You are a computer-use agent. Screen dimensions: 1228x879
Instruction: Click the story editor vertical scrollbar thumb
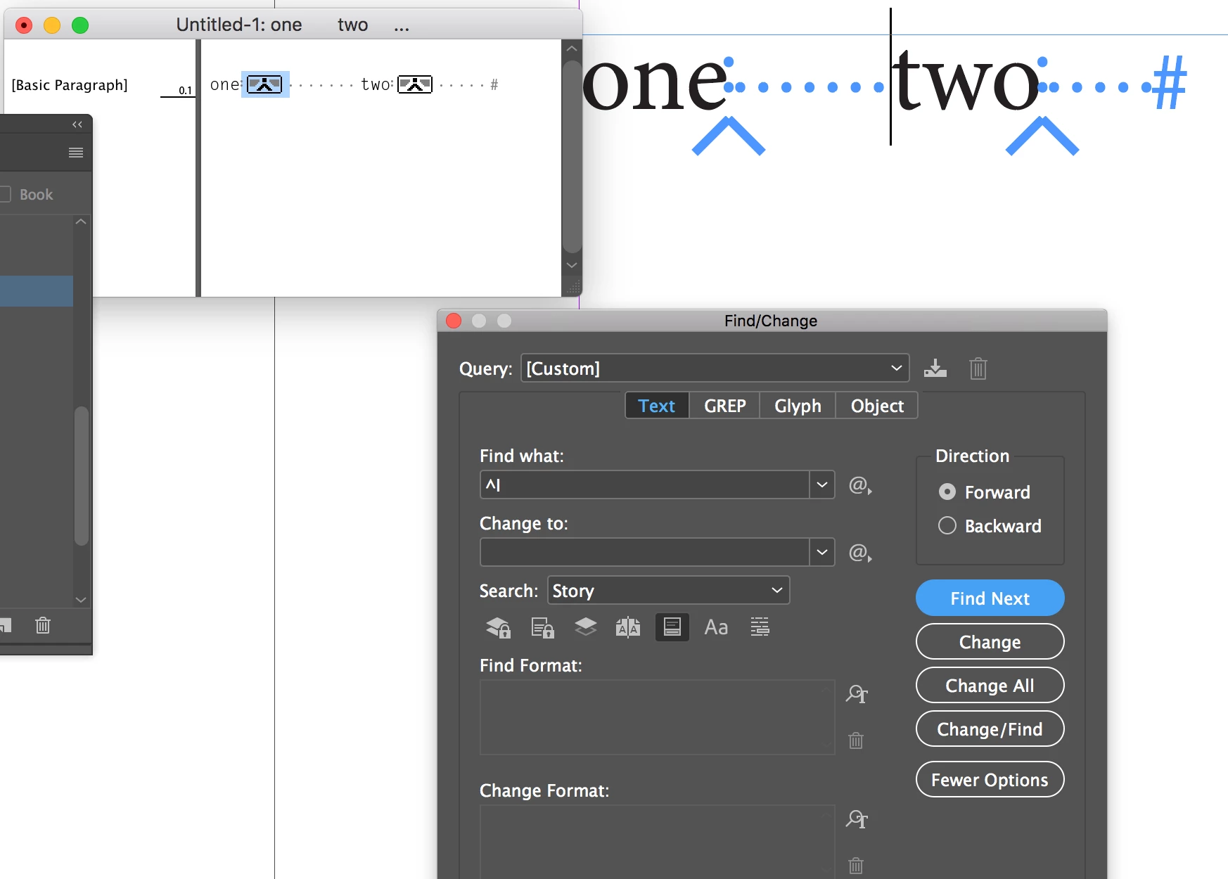click(x=572, y=156)
